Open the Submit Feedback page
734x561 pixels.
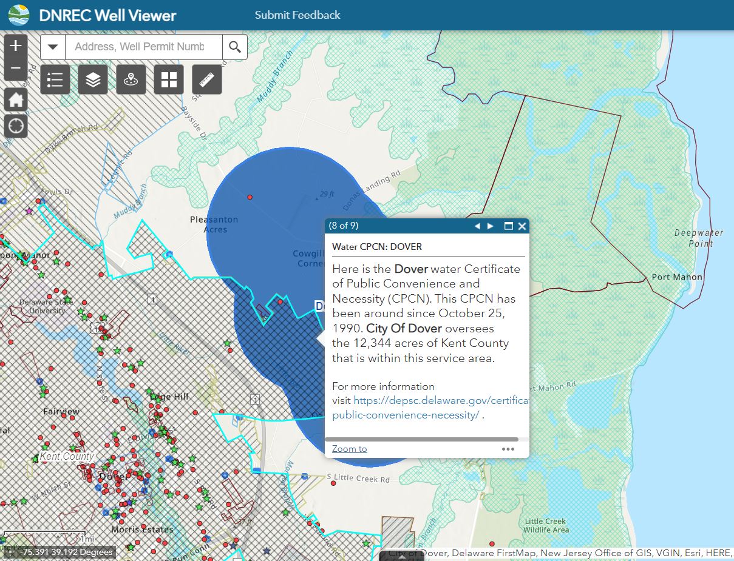click(297, 15)
